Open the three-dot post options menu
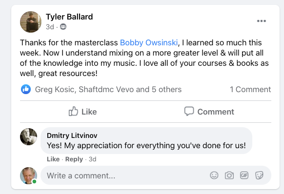 tap(262, 21)
